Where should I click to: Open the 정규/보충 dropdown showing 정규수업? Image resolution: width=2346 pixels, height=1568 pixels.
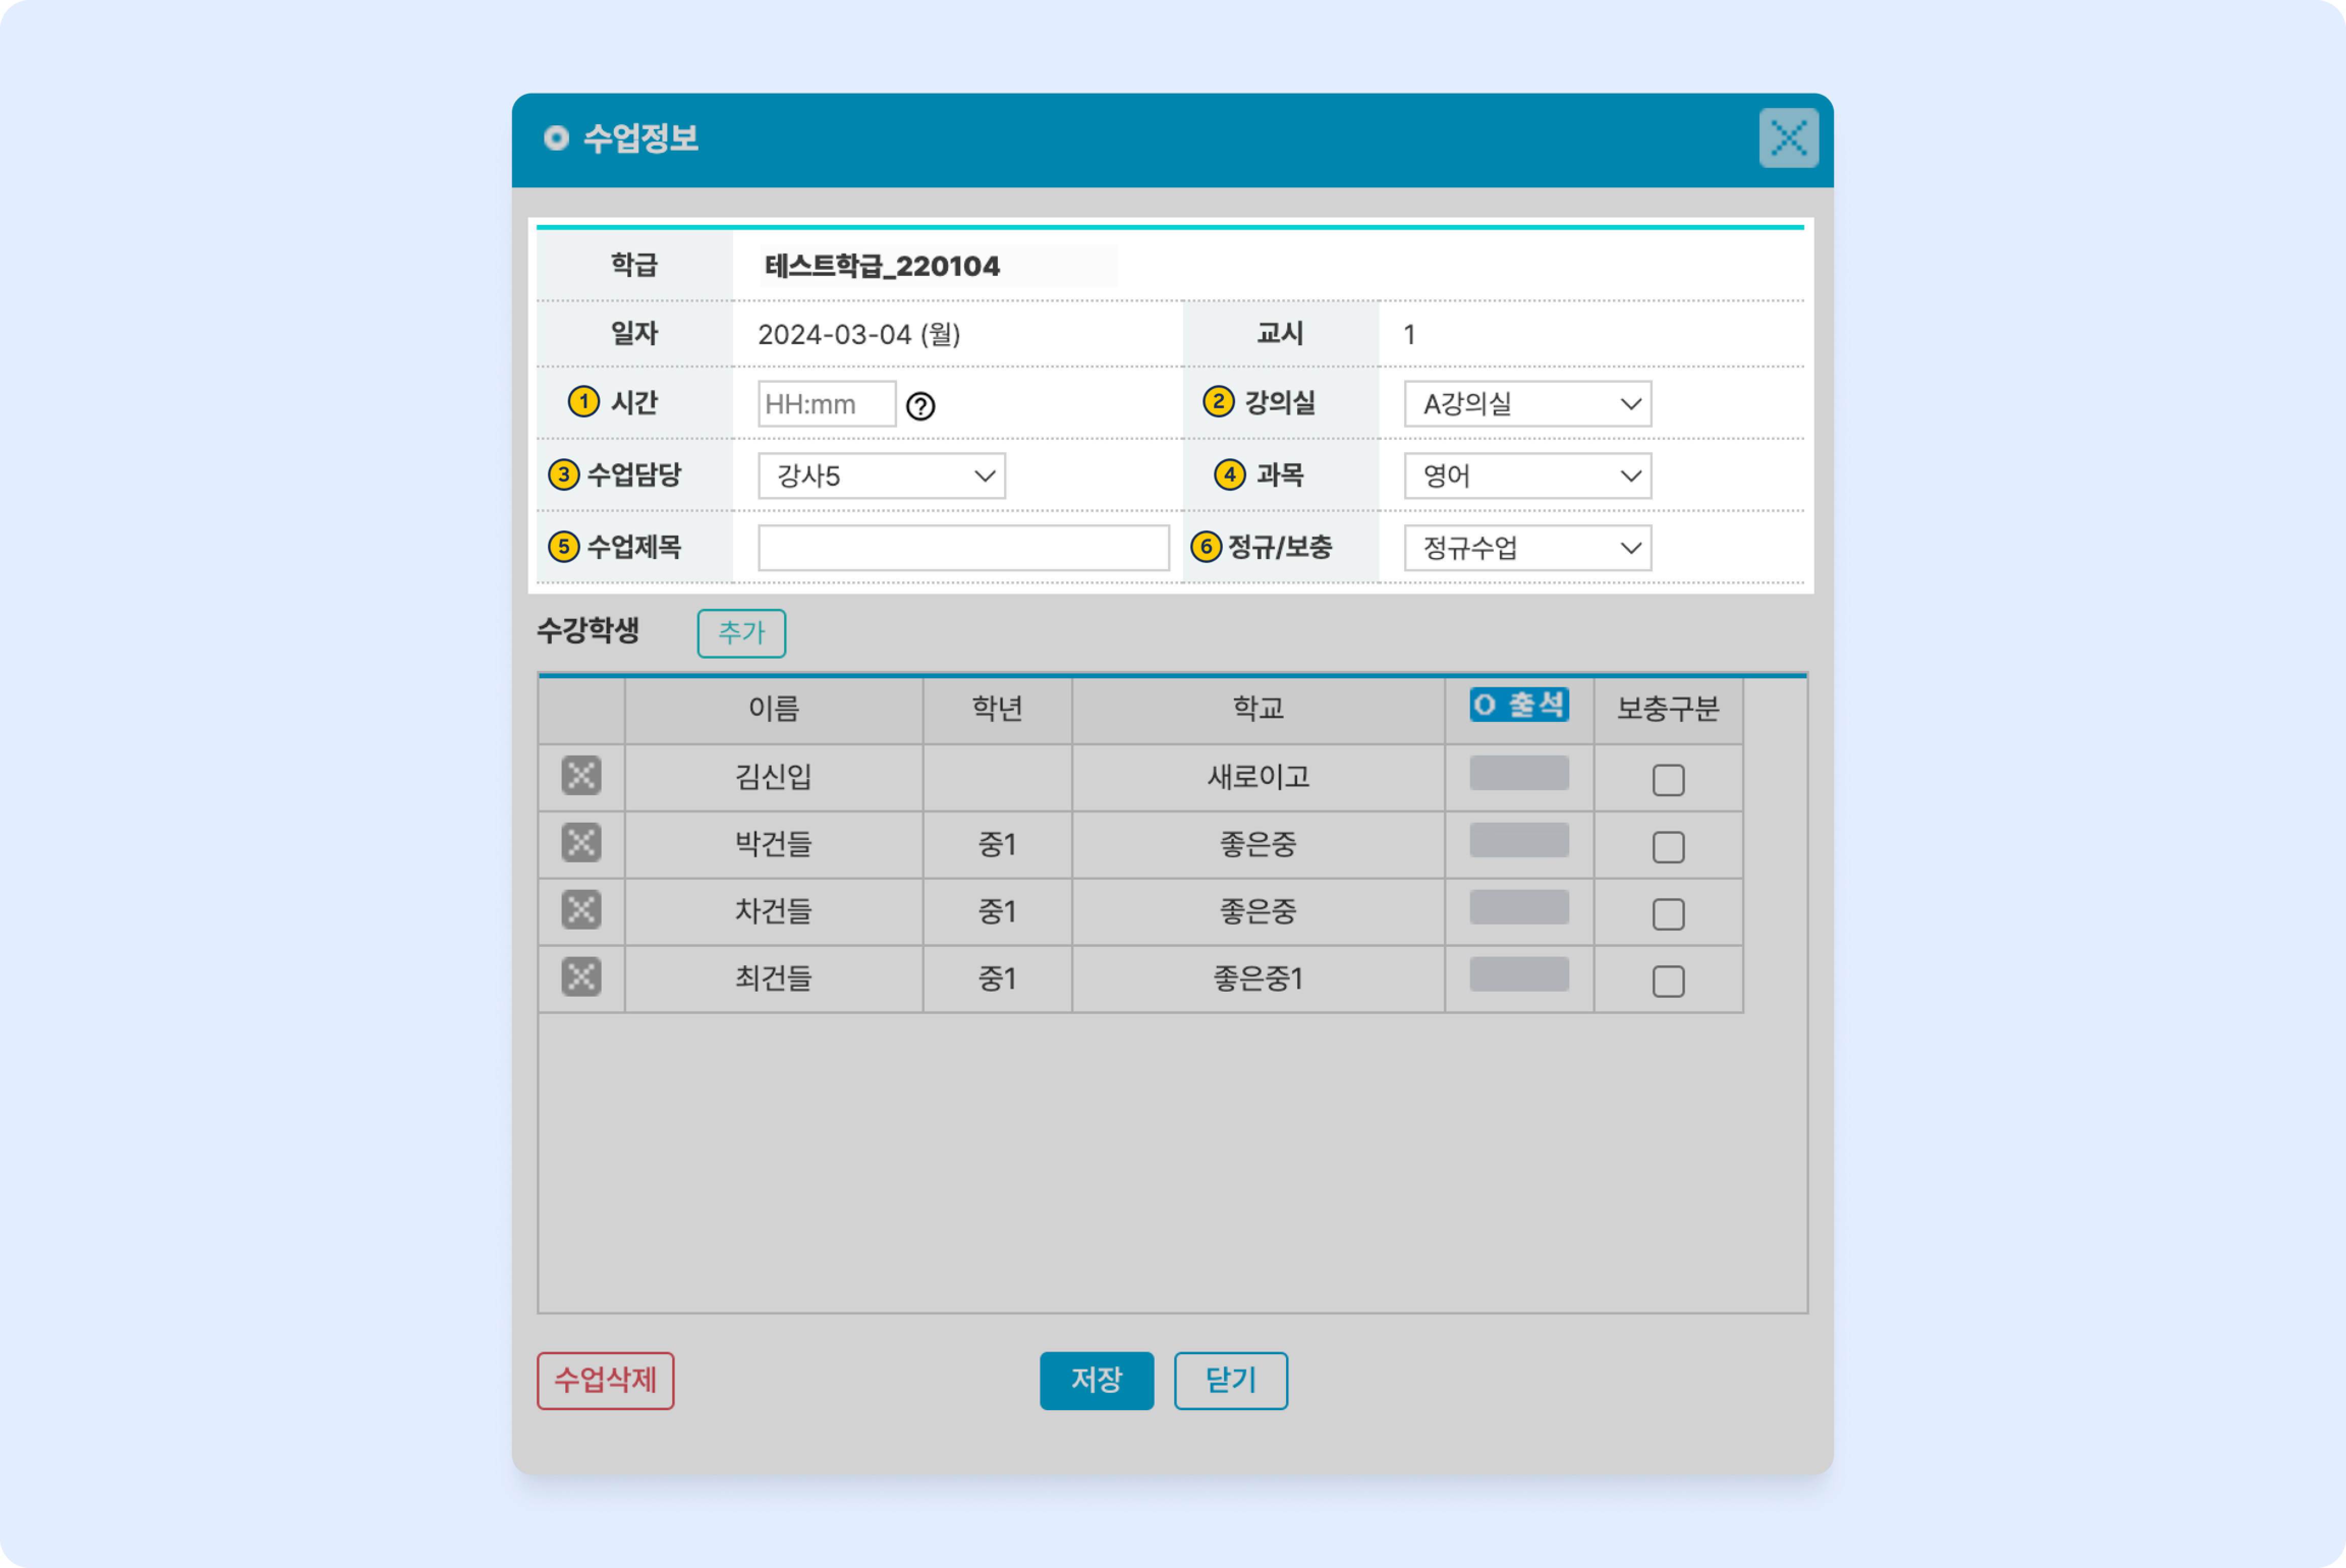pyautogui.click(x=1527, y=548)
